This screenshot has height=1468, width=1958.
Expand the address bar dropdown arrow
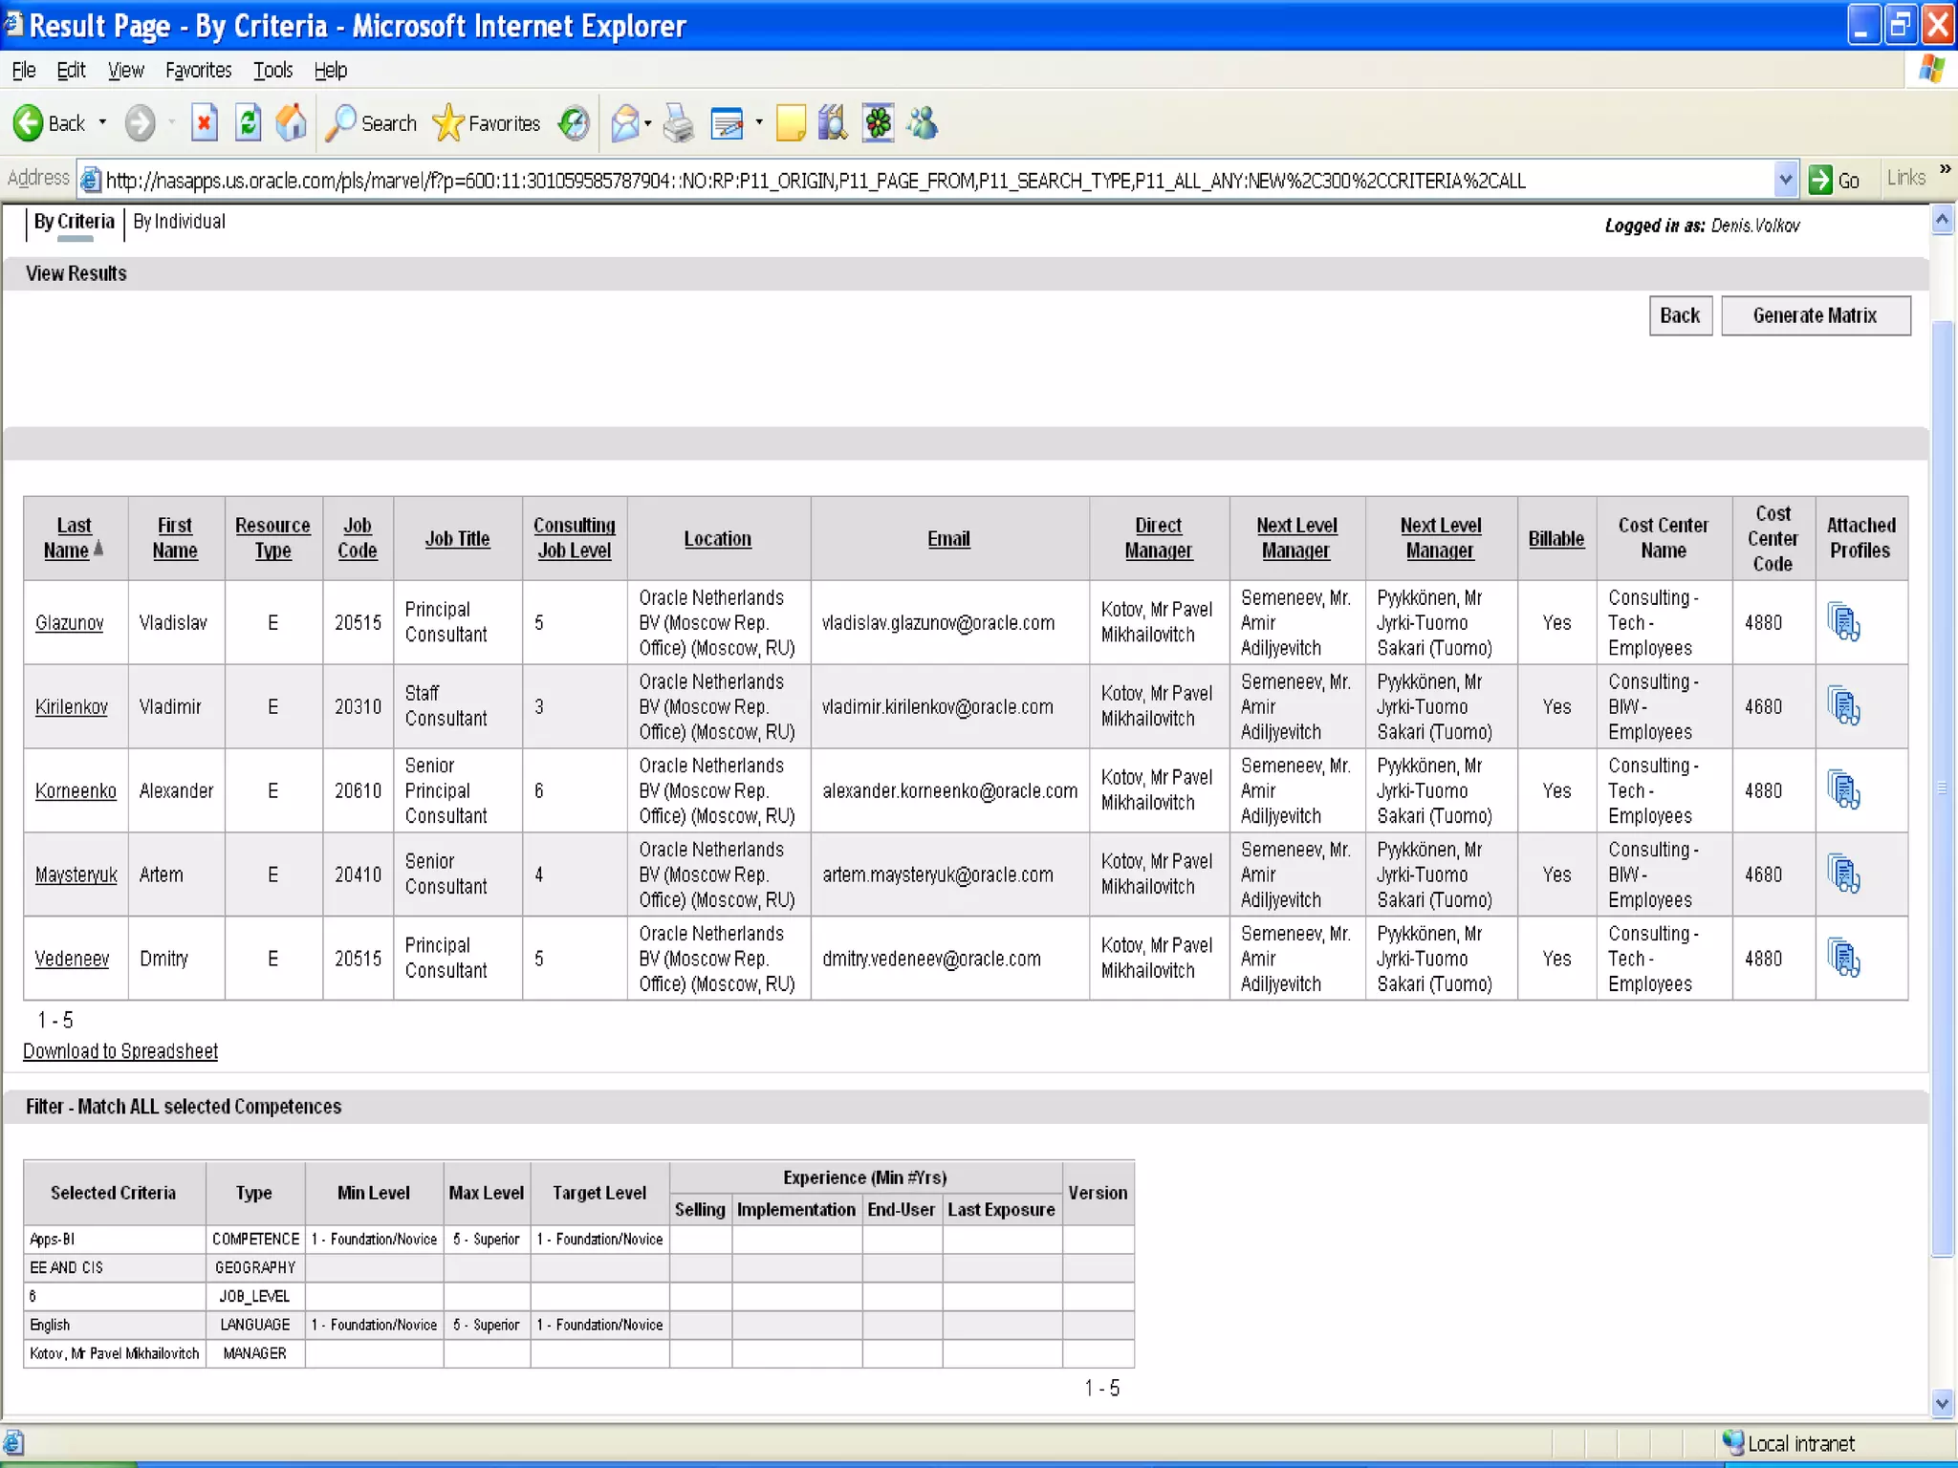(1784, 180)
